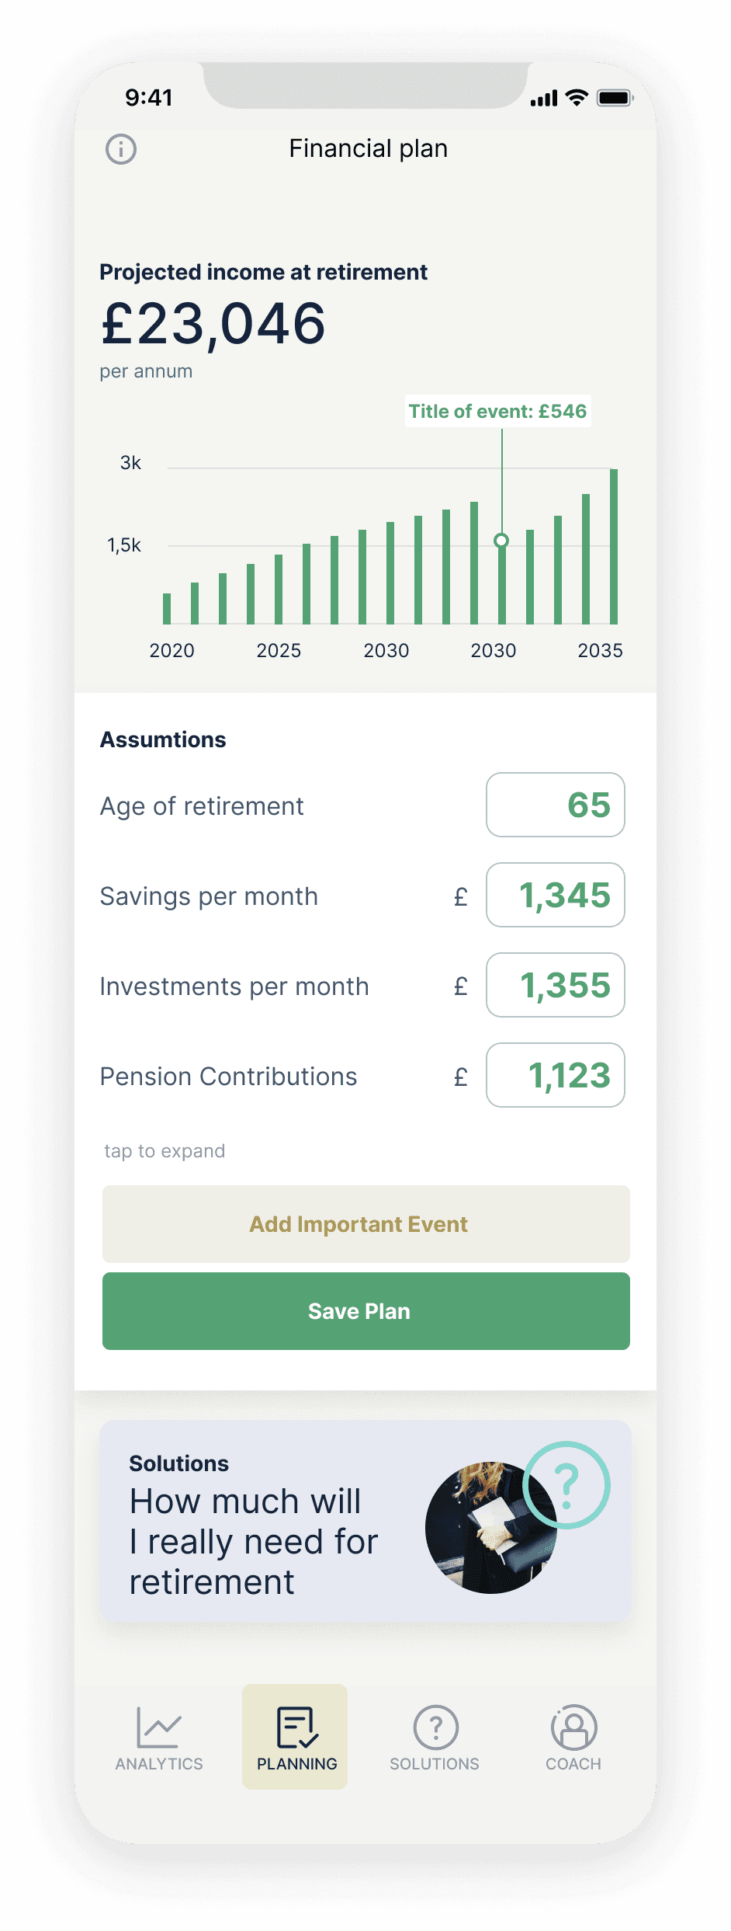Open the Coach profile icon
731x1931 pixels.
(573, 1727)
